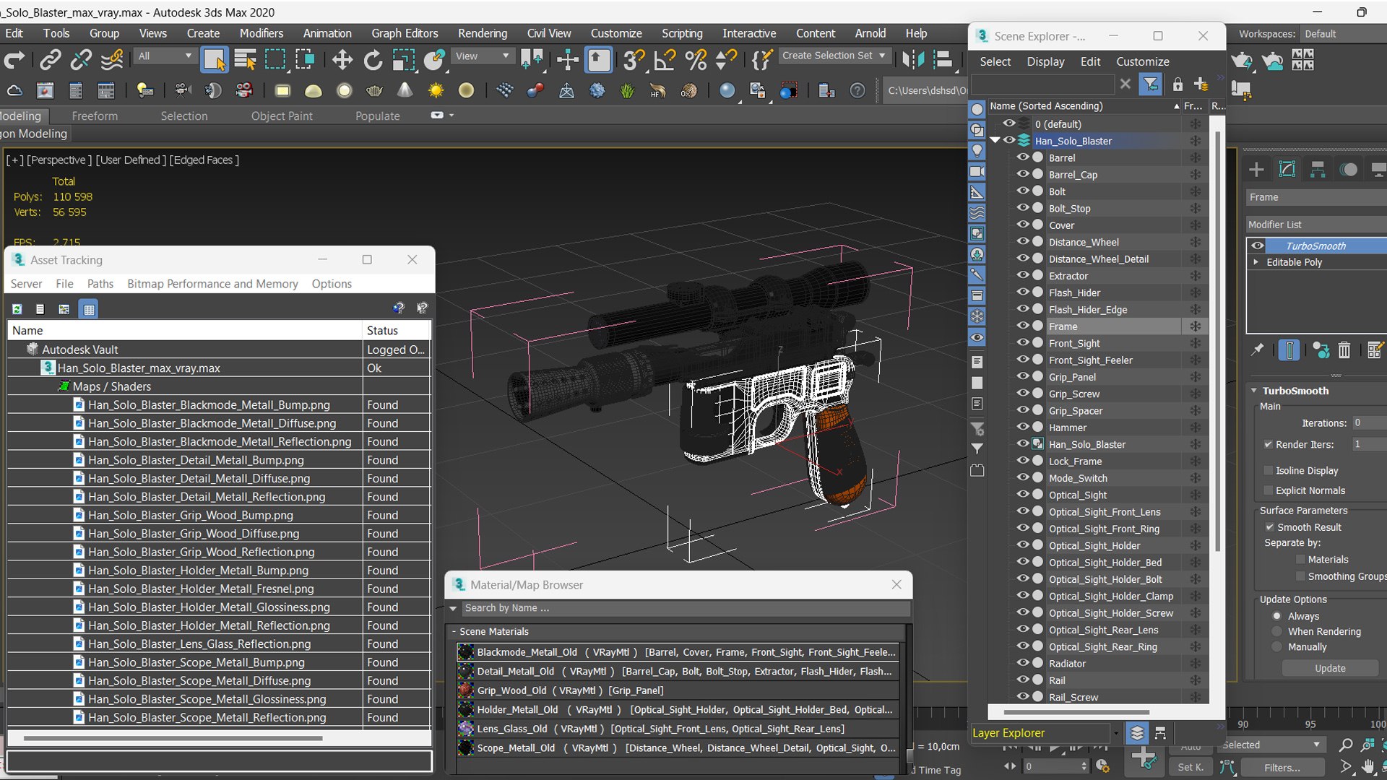Select Manually update option
Viewport: 1387px width, 780px height.
[1277, 647]
